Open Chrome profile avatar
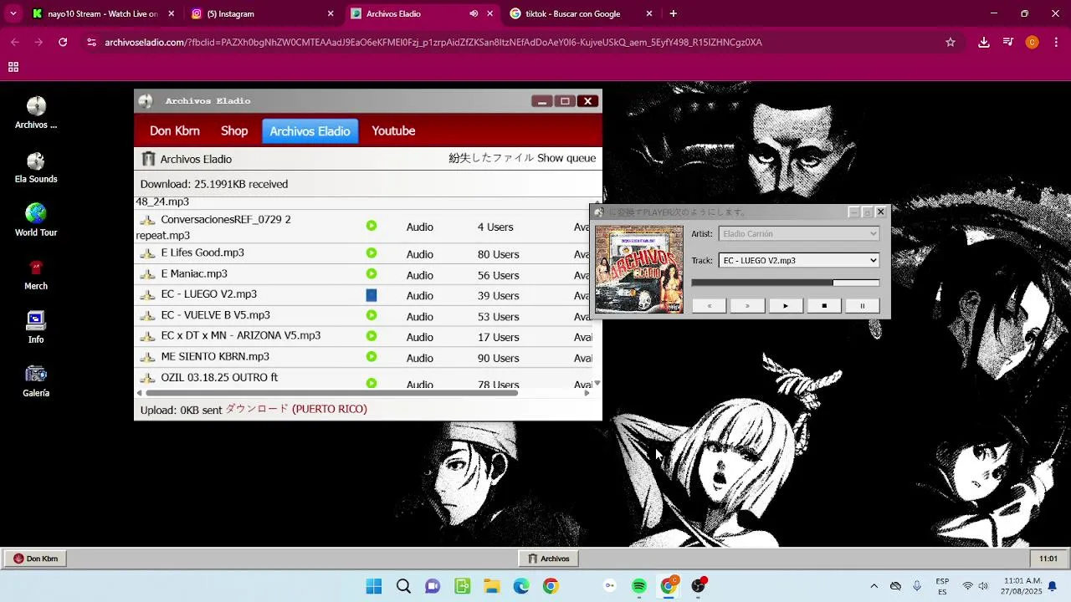Image resolution: width=1071 pixels, height=602 pixels. 1032,42
